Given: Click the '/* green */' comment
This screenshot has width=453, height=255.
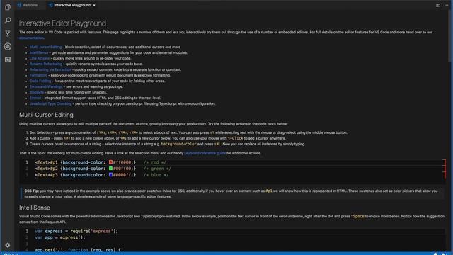Looking at the screenshot, I should pos(157,169).
